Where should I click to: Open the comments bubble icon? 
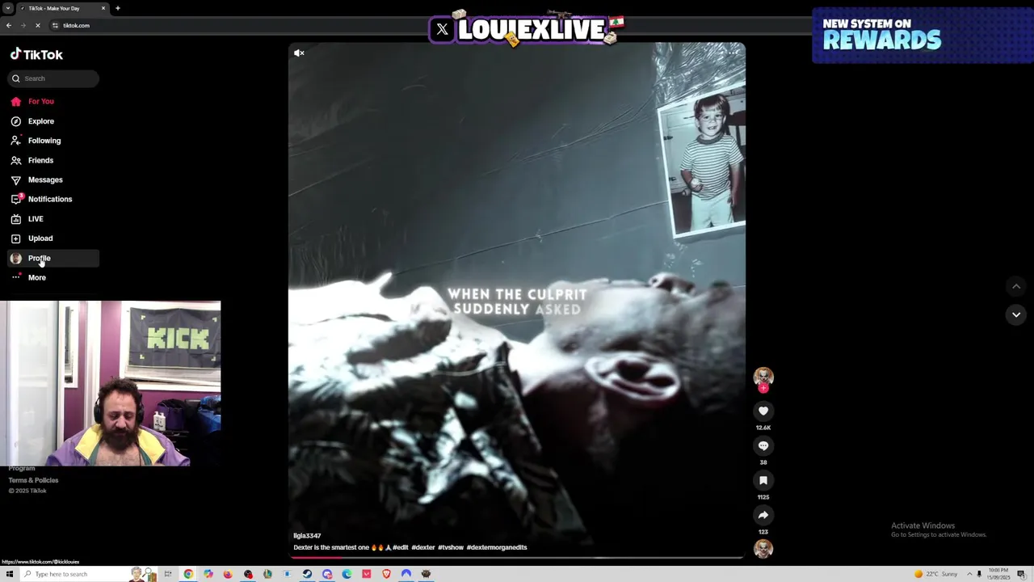coord(763,445)
